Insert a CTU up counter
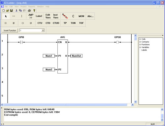The width and height of the screenshot is (165, 126). (x=40, y=23)
